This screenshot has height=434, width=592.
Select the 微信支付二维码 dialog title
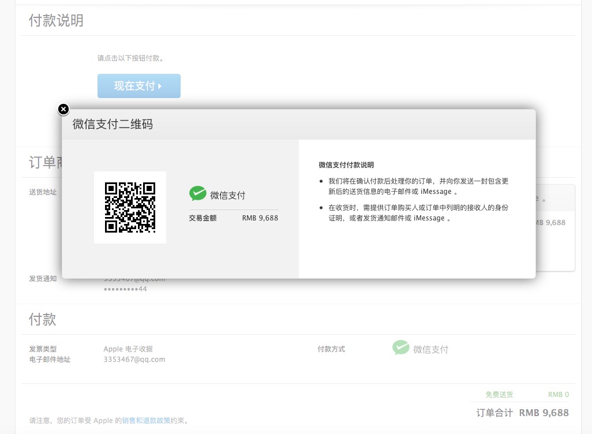tap(113, 124)
